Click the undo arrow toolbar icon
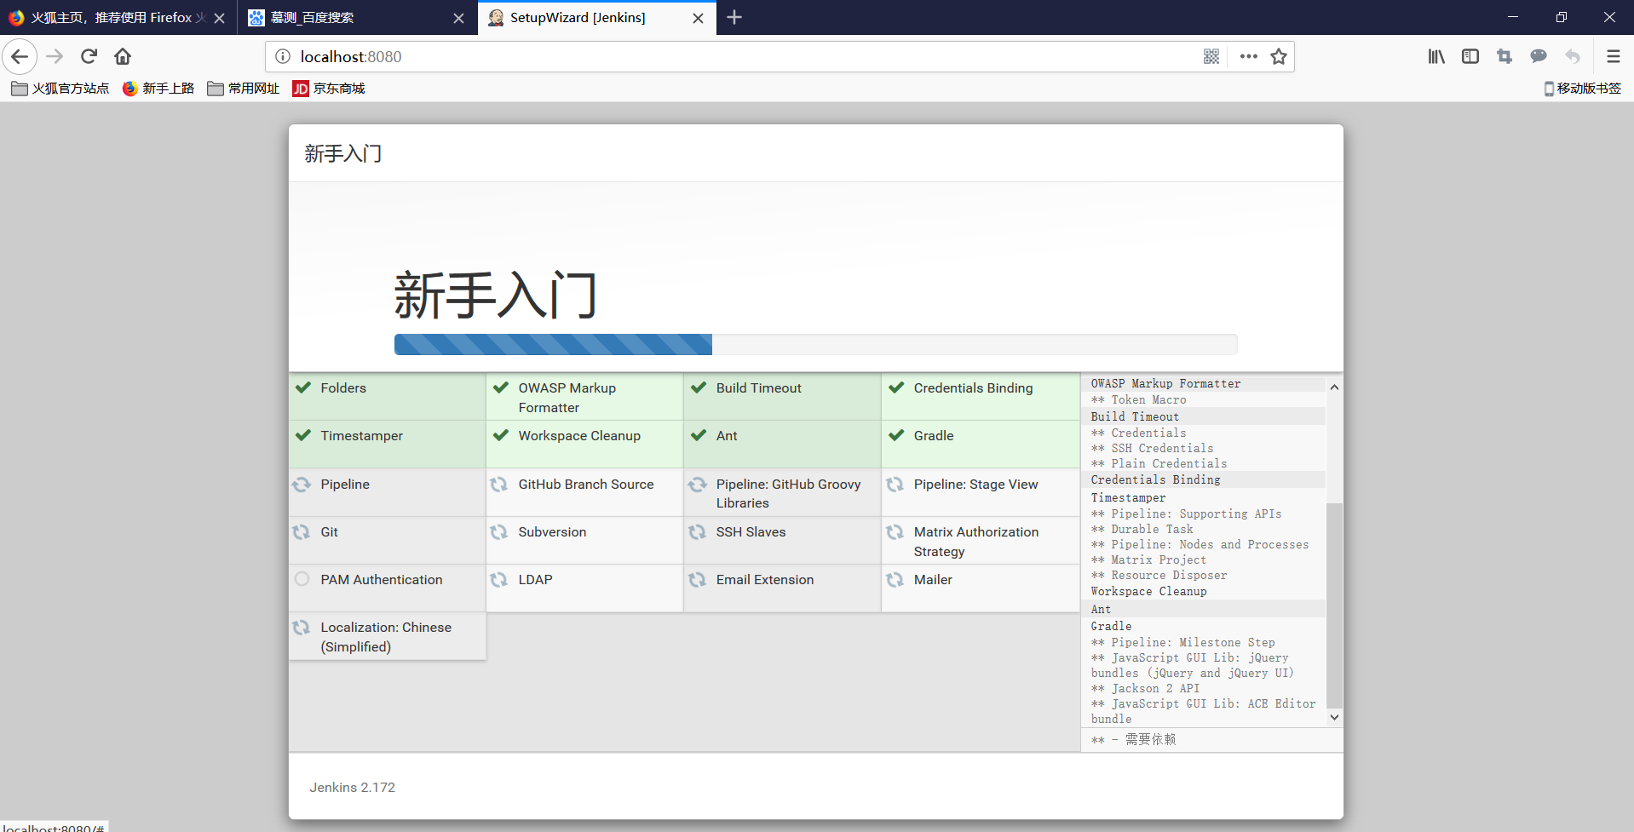 pos(1573,57)
